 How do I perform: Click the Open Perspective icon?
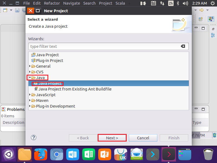(x=201, y=19)
